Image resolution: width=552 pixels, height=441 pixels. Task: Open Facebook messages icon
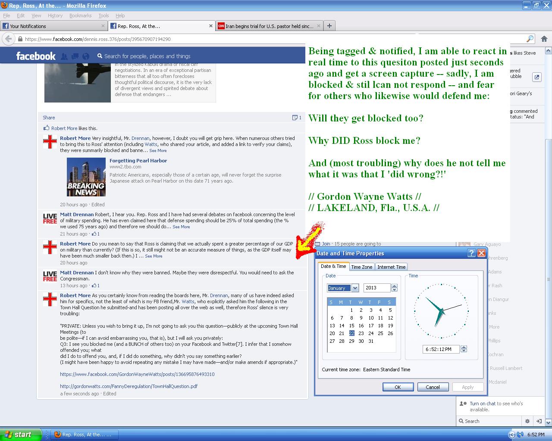pos(75,56)
